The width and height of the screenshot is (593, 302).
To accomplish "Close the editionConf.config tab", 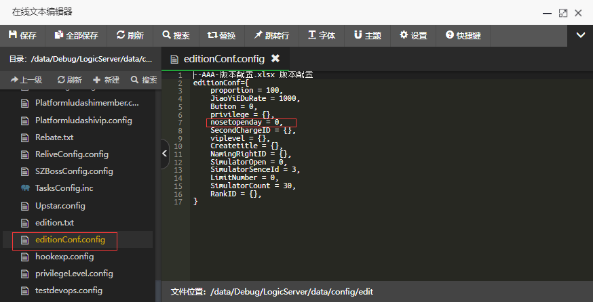I will click(x=275, y=59).
